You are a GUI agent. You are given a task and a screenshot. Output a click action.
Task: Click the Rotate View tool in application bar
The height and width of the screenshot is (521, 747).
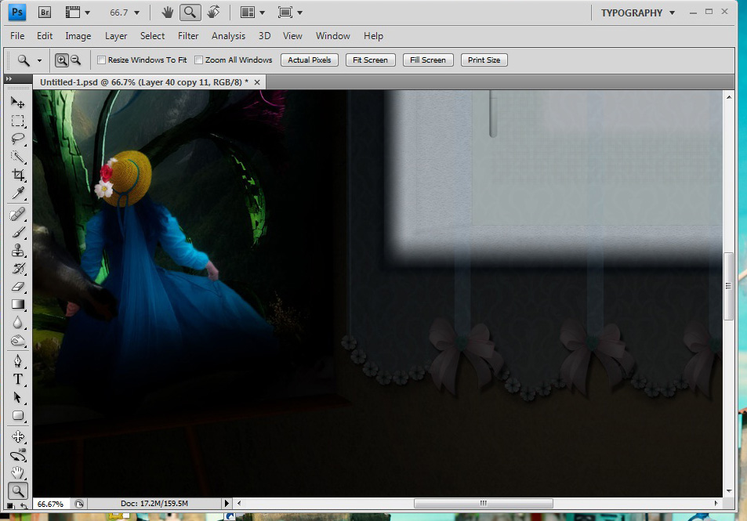213,13
